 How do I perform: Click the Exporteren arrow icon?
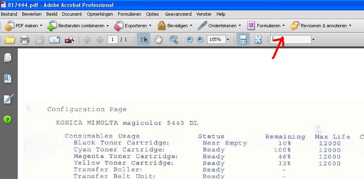coord(119,26)
